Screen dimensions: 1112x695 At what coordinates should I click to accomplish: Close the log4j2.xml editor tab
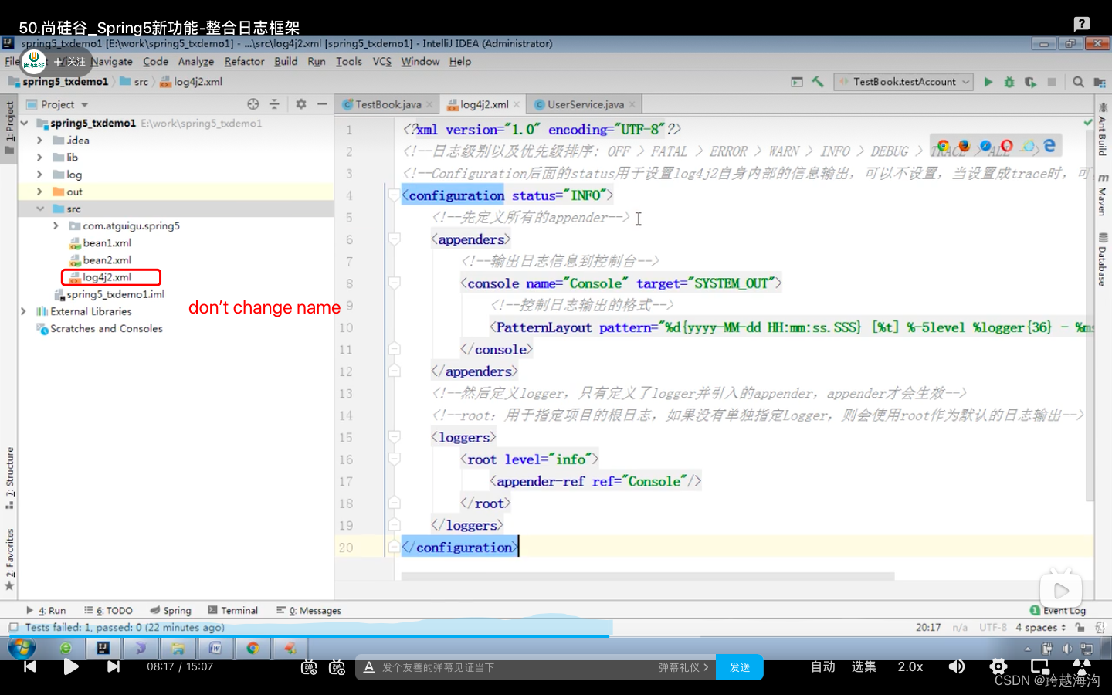coord(517,104)
